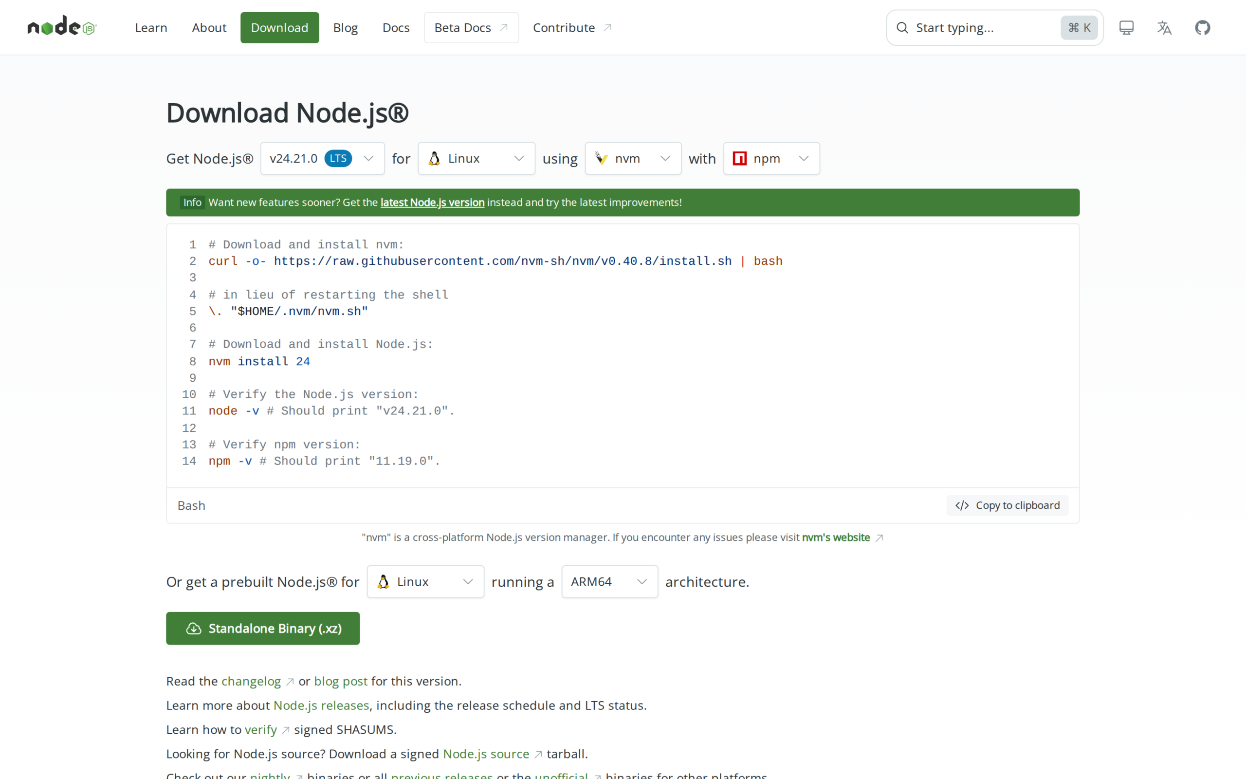Open the changelog link

(251, 681)
